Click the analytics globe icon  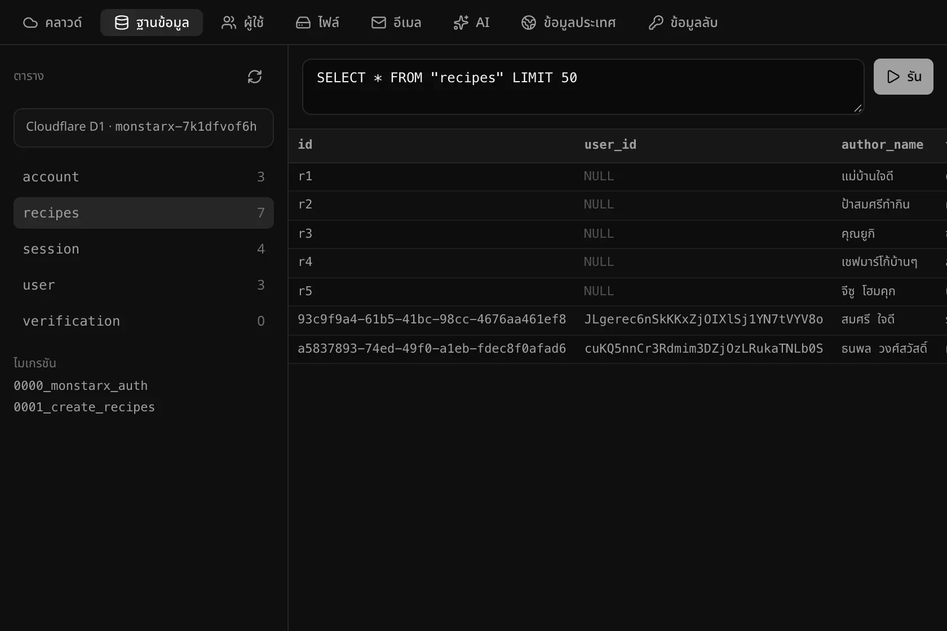coord(529,23)
